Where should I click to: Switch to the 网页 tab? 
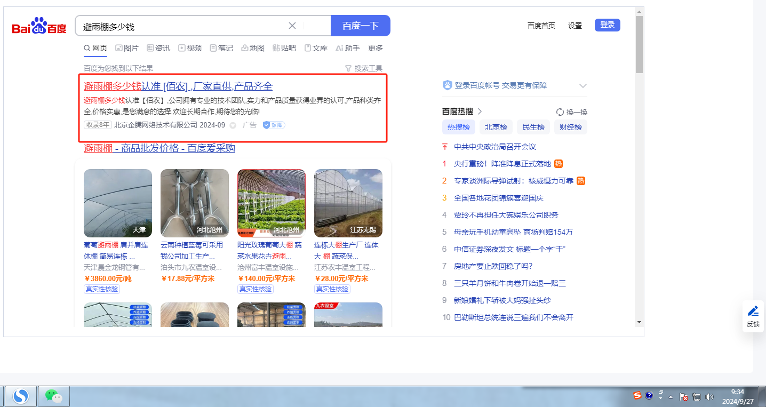point(95,48)
